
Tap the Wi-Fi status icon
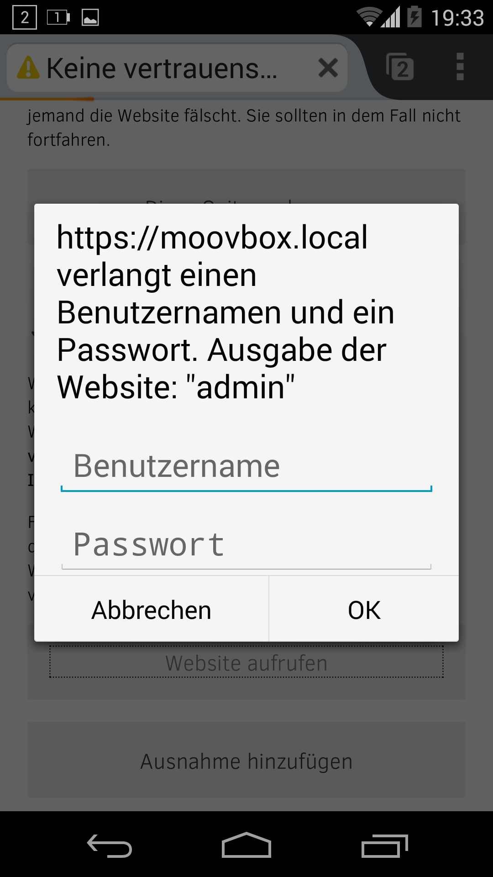tap(368, 17)
